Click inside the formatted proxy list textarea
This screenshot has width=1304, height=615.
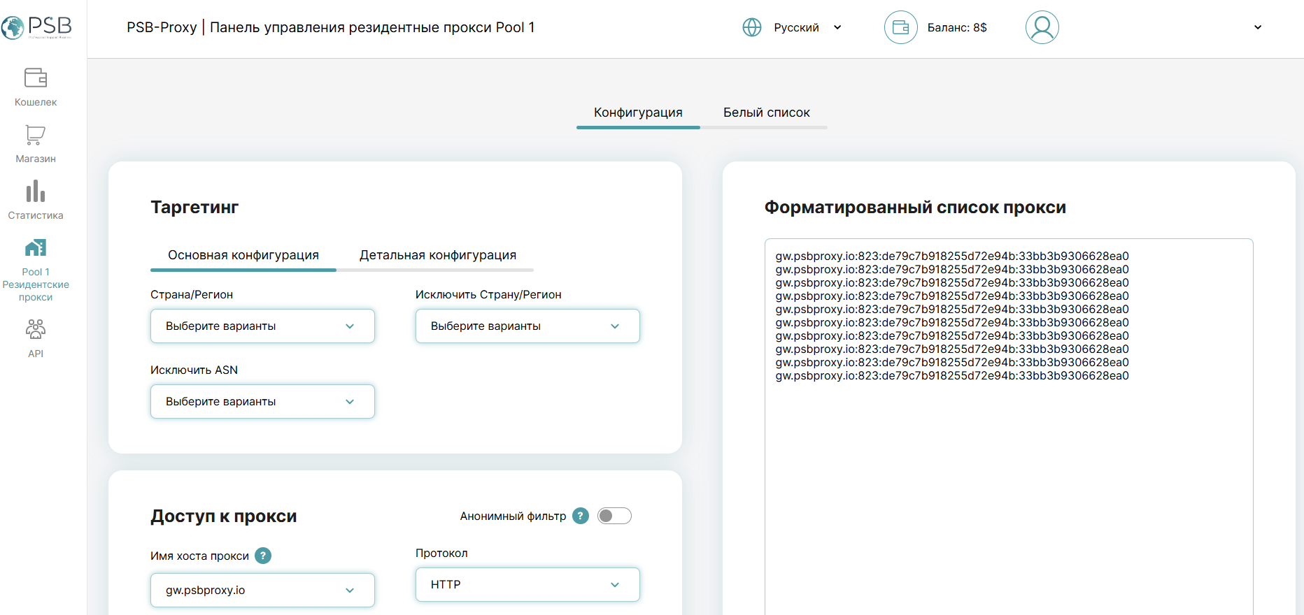[x=1009, y=426]
